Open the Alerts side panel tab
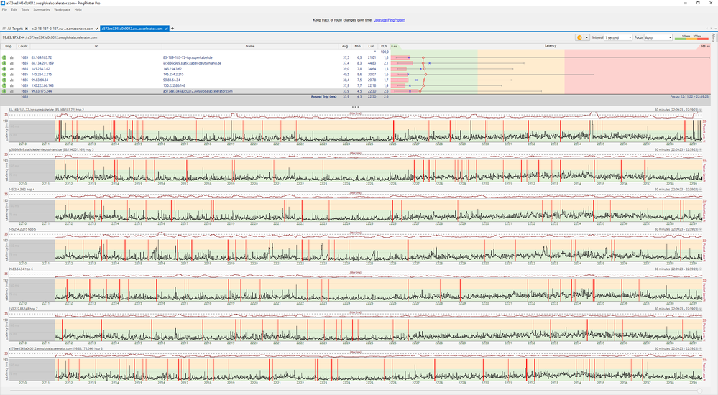The height and width of the screenshot is (395, 718). click(x=714, y=37)
